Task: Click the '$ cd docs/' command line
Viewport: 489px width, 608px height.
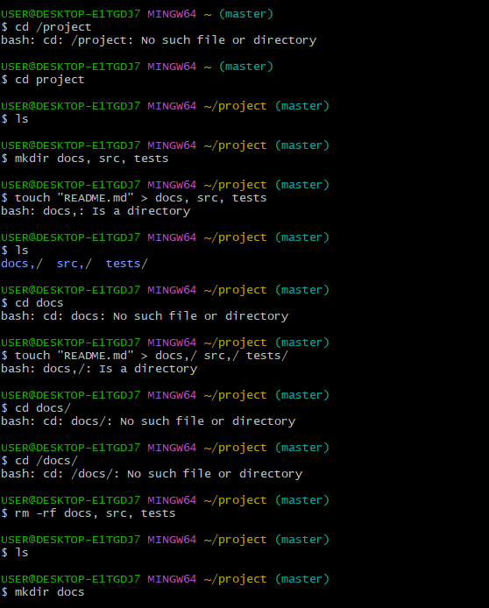Action: (x=36, y=408)
